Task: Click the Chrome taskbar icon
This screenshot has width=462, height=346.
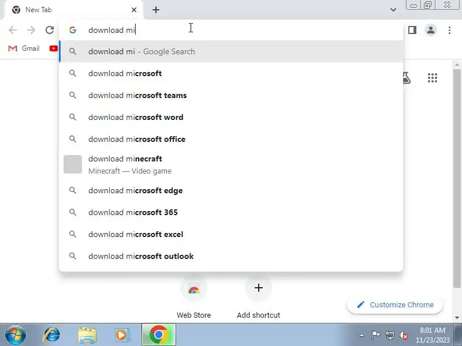Action: click(158, 335)
